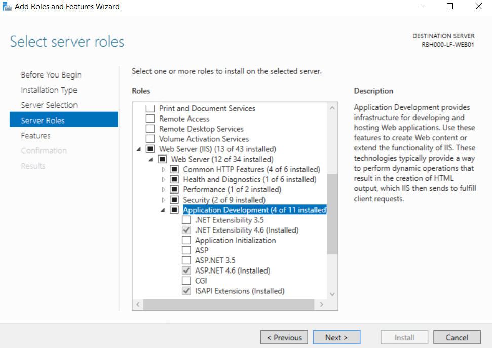Viewport: 492px width, 348px height.
Task: Check the Remote Access role checkbox
Action: coord(150,119)
